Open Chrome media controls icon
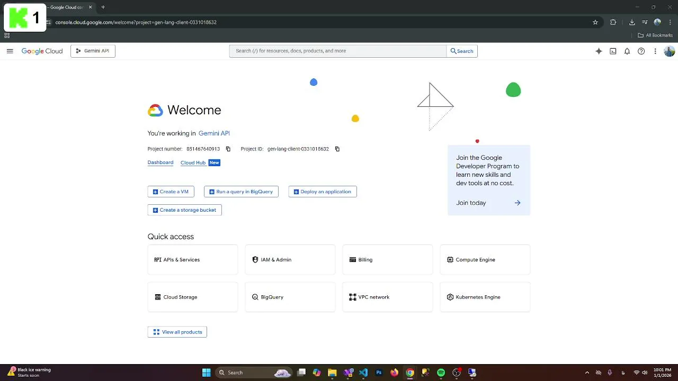The height and width of the screenshot is (381, 678). point(645,22)
